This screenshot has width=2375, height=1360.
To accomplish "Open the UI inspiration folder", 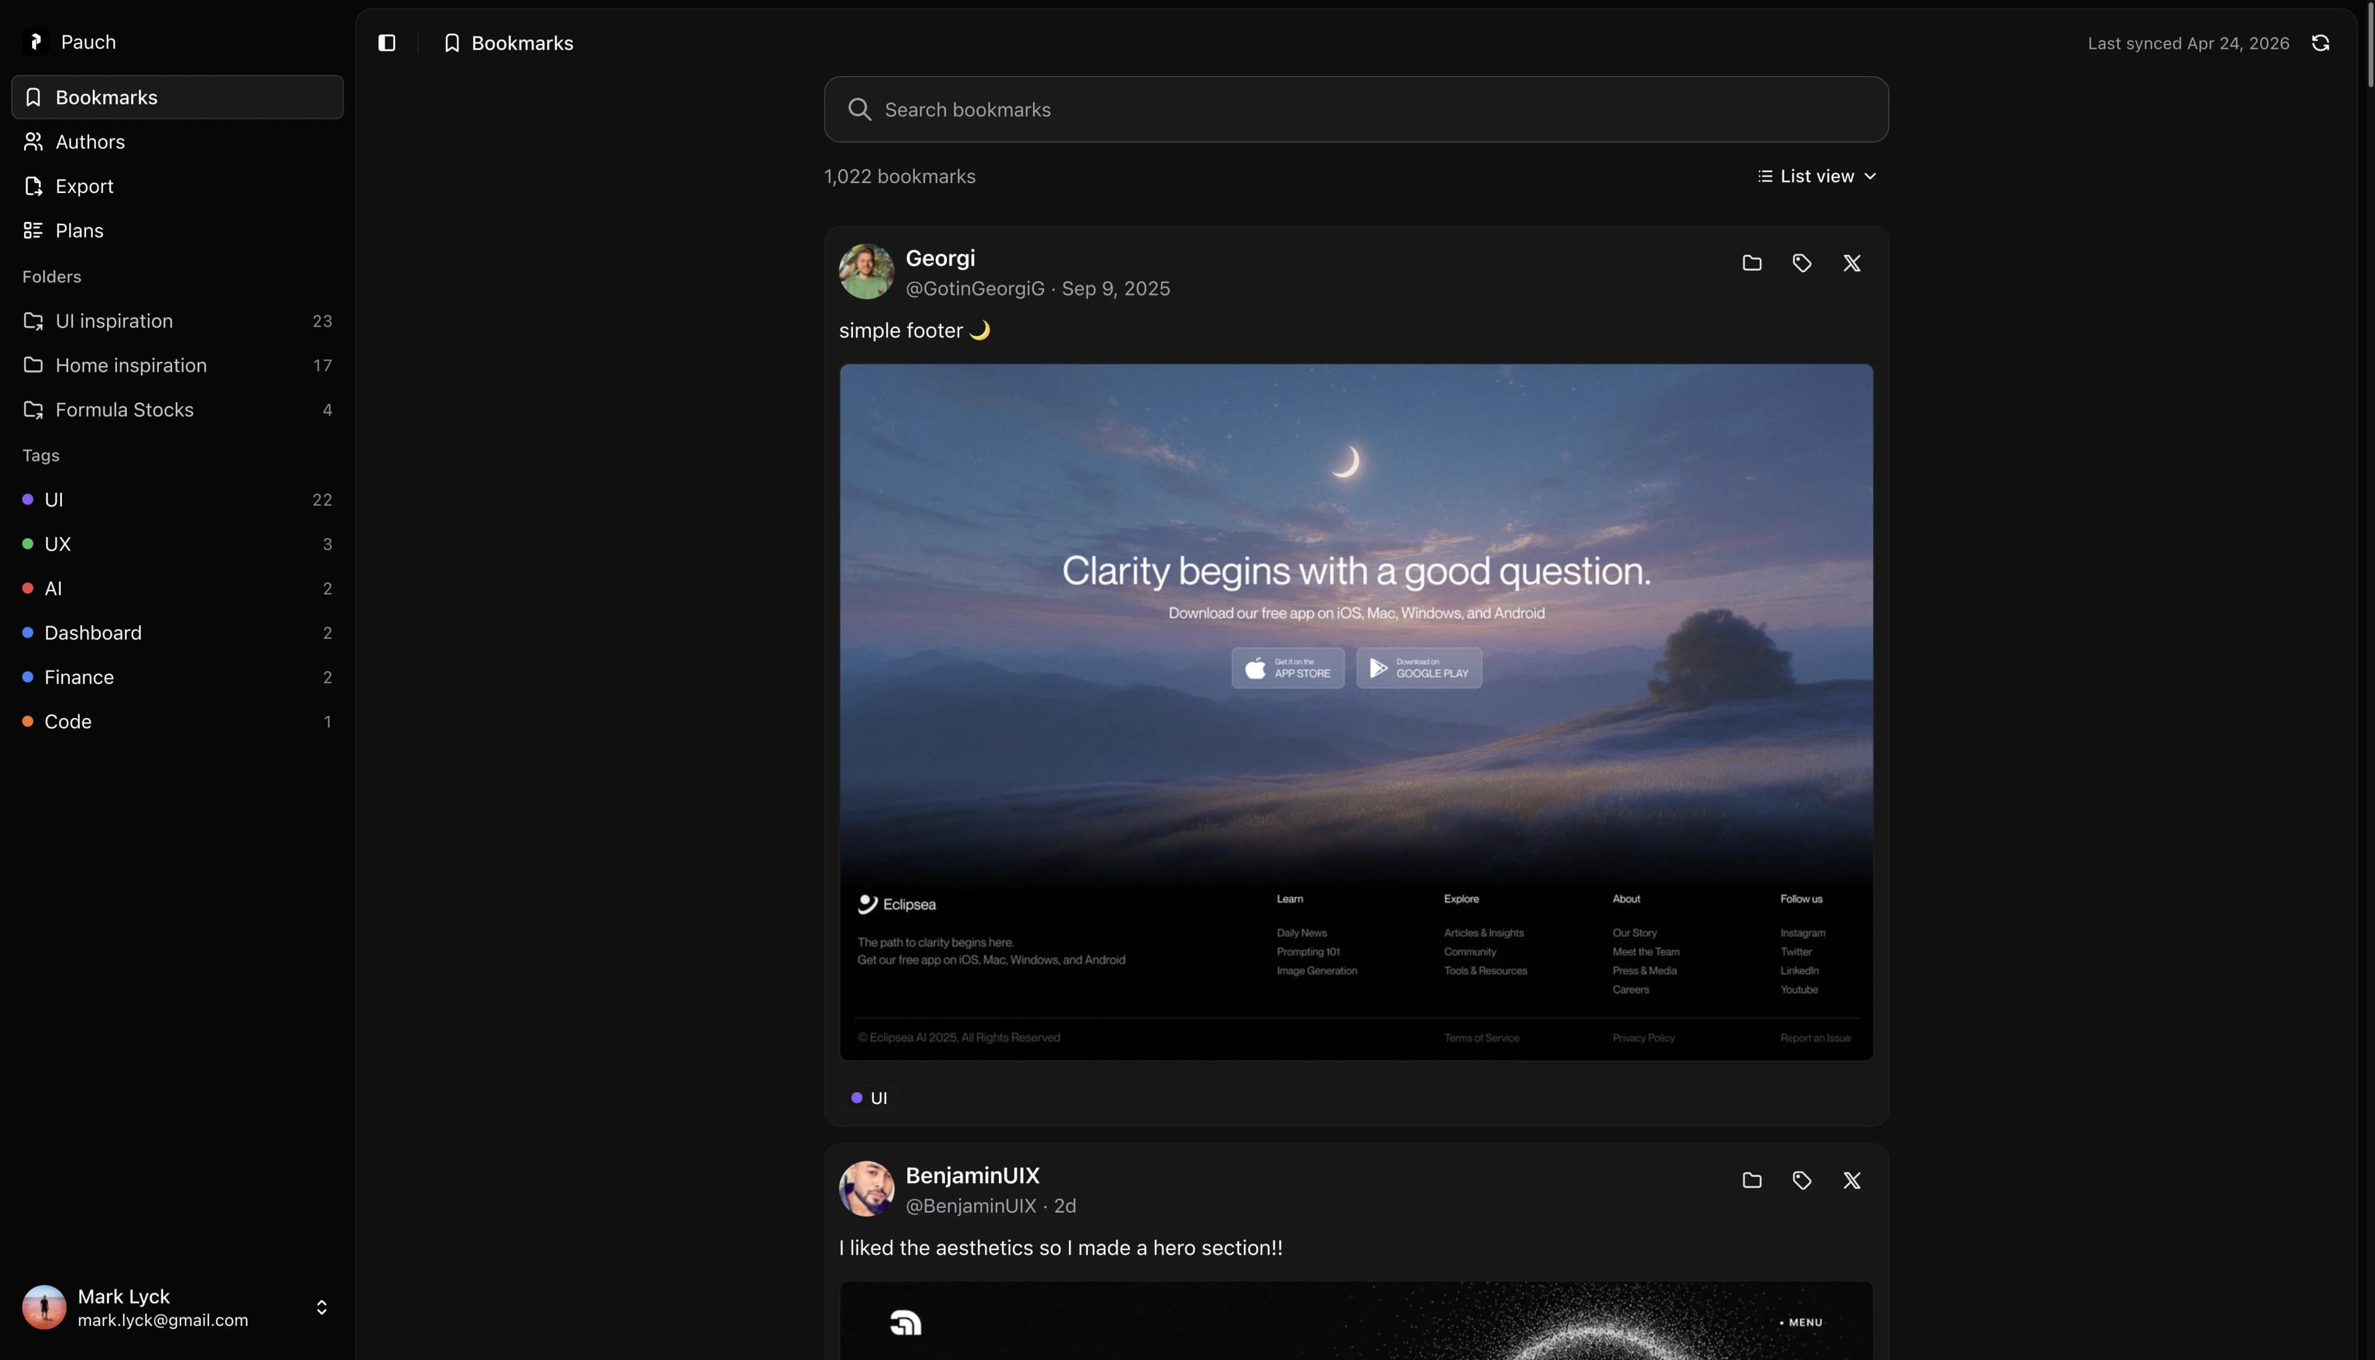I will click(178, 320).
